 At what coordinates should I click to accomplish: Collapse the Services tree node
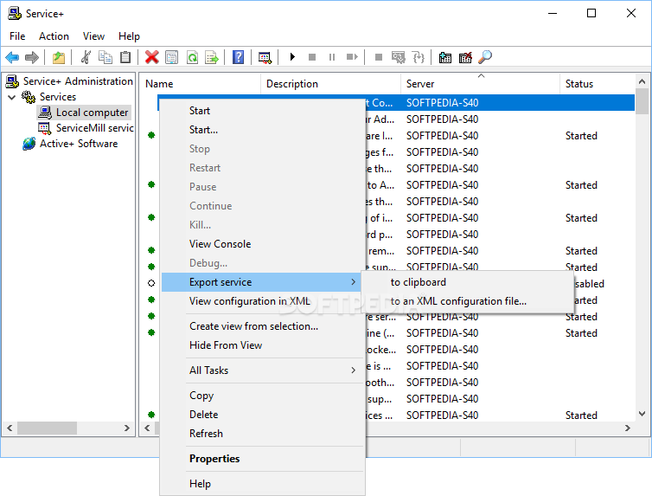point(11,97)
